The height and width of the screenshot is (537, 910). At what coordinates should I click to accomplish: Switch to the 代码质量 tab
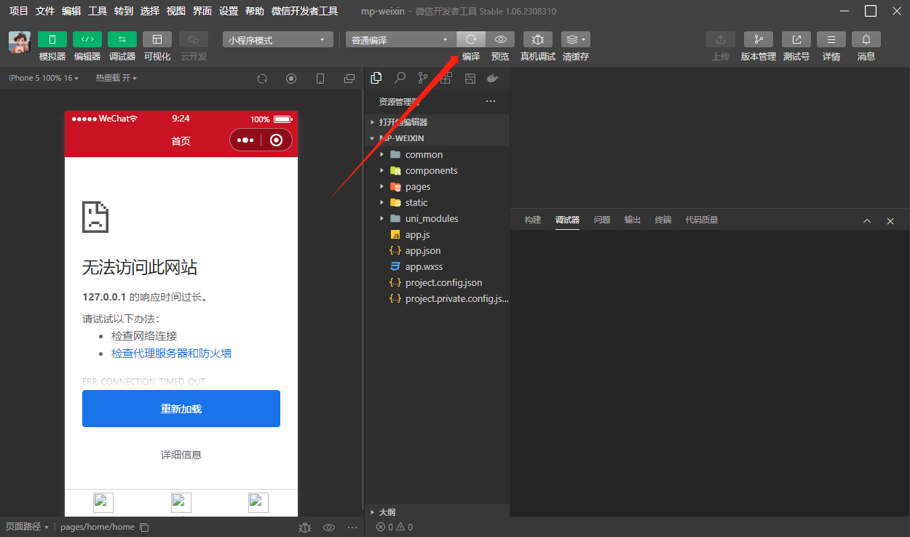click(702, 220)
